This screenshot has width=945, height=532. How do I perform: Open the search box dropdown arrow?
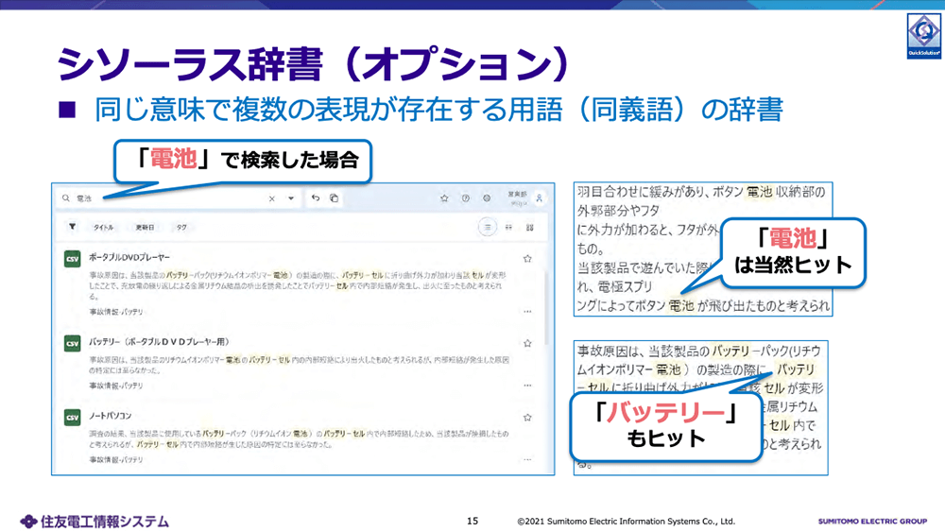point(291,198)
